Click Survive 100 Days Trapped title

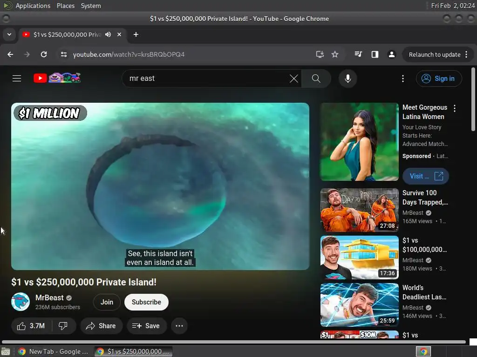pyautogui.click(x=425, y=197)
